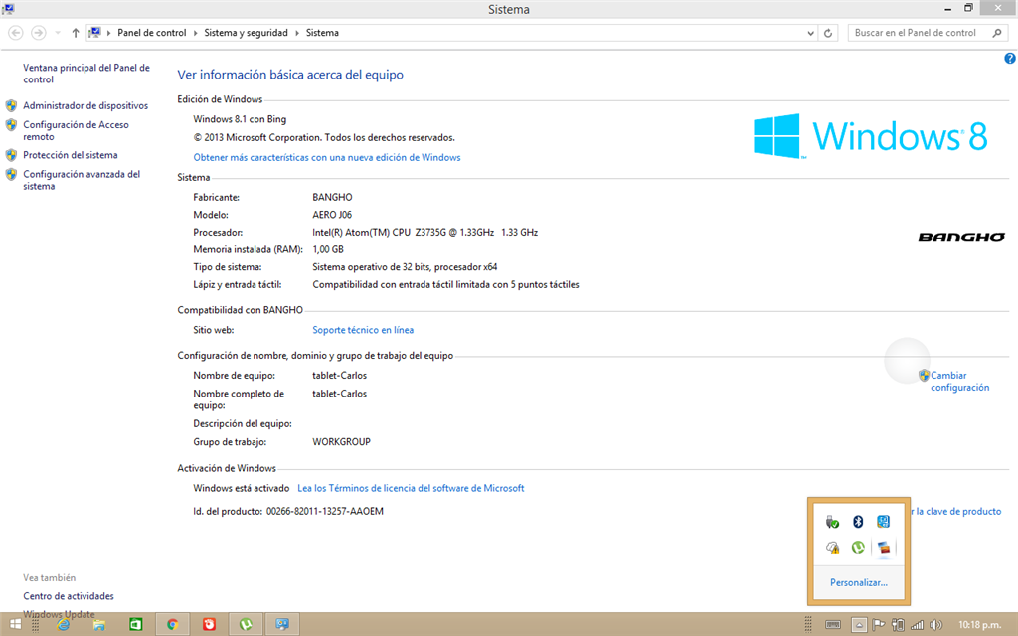Open 'Ventana principal del Panel de control'
Screen dimensions: 1018x636
click(86, 74)
